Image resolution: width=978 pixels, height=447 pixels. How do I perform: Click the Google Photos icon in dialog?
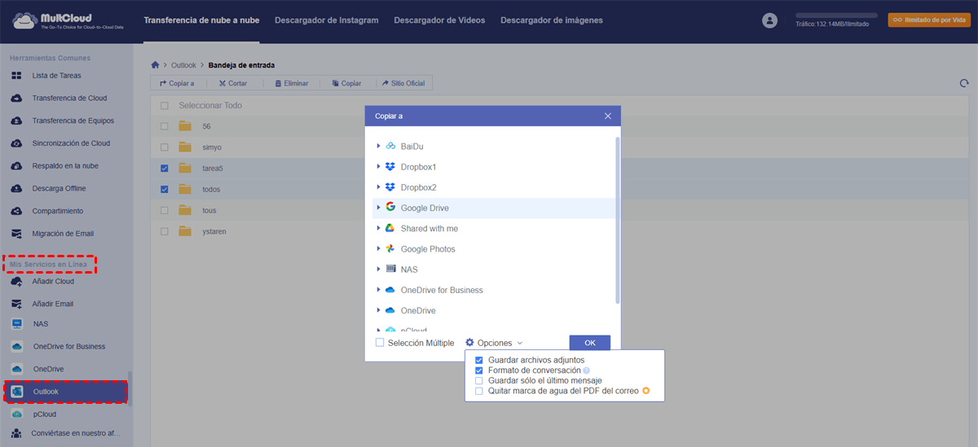tap(390, 249)
